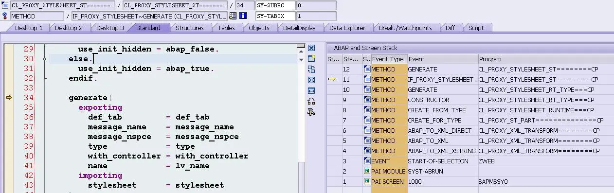Viewport: 614px width, 193px height.
Task: Click the source icon in stack level 5
Action: [x=367, y=140]
